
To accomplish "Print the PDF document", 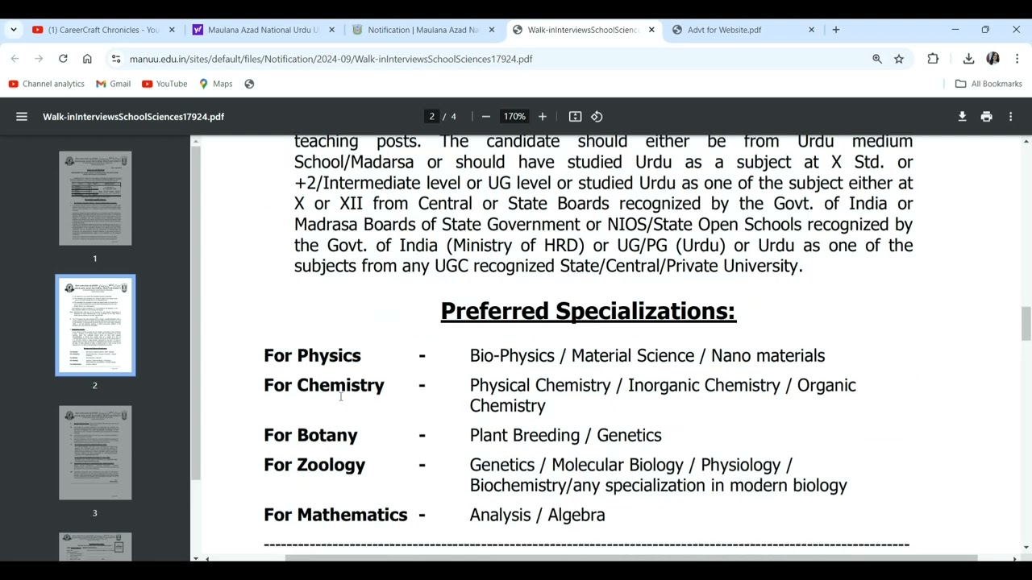I will tap(986, 117).
